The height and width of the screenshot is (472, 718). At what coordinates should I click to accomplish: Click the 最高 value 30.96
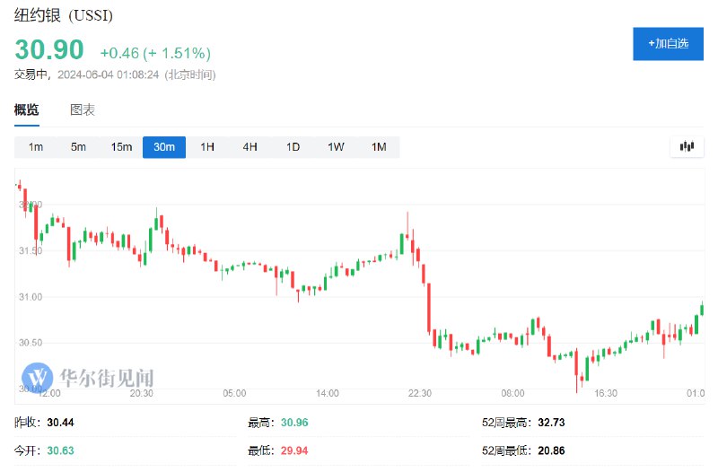pos(294,422)
